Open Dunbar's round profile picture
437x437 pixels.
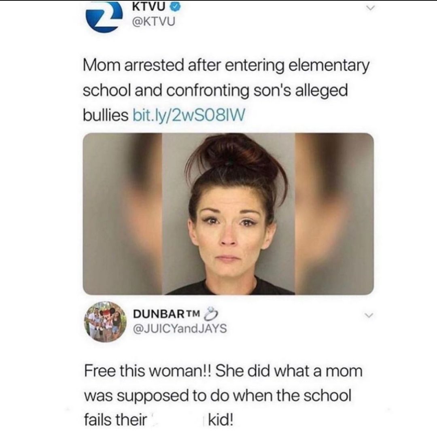click(105, 322)
